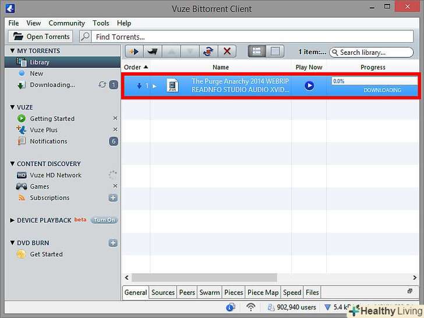Click the Notifications count badge 6
This screenshot has width=424, height=318.
[x=114, y=141]
